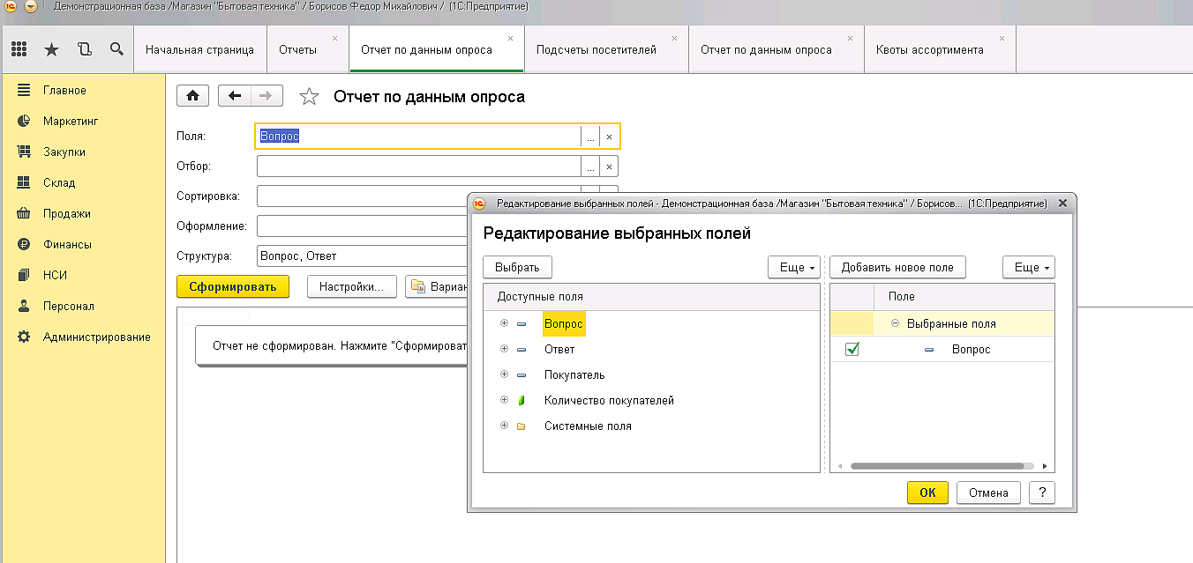Switch to Подсчеты посетителей tab
1193x563 pixels.
tap(596, 49)
